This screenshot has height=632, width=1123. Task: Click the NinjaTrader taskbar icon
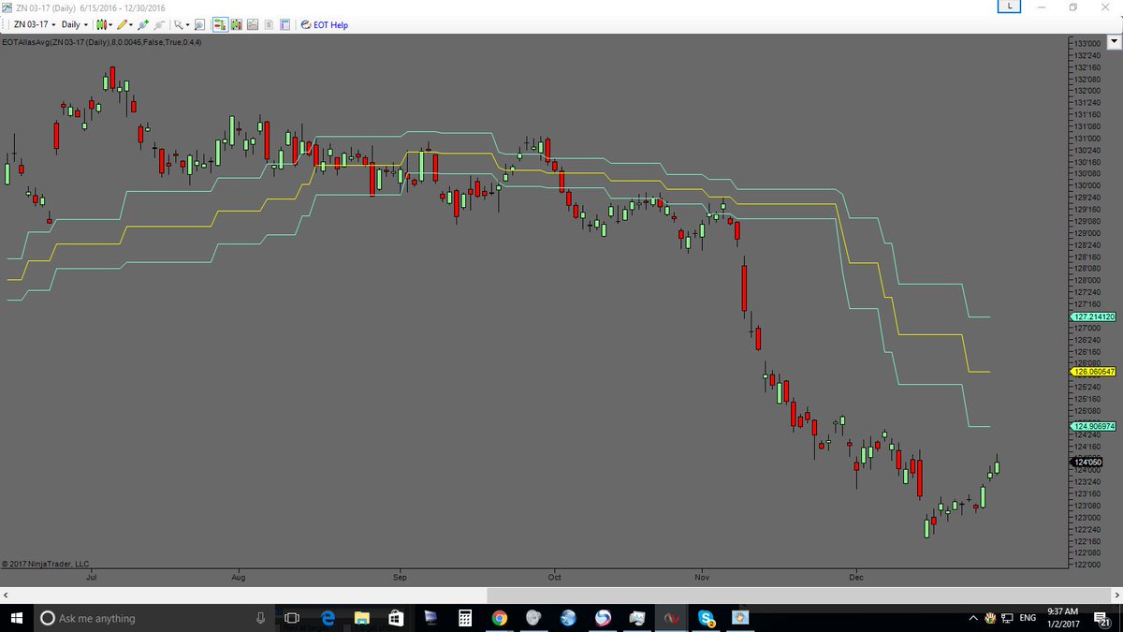(x=671, y=618)
